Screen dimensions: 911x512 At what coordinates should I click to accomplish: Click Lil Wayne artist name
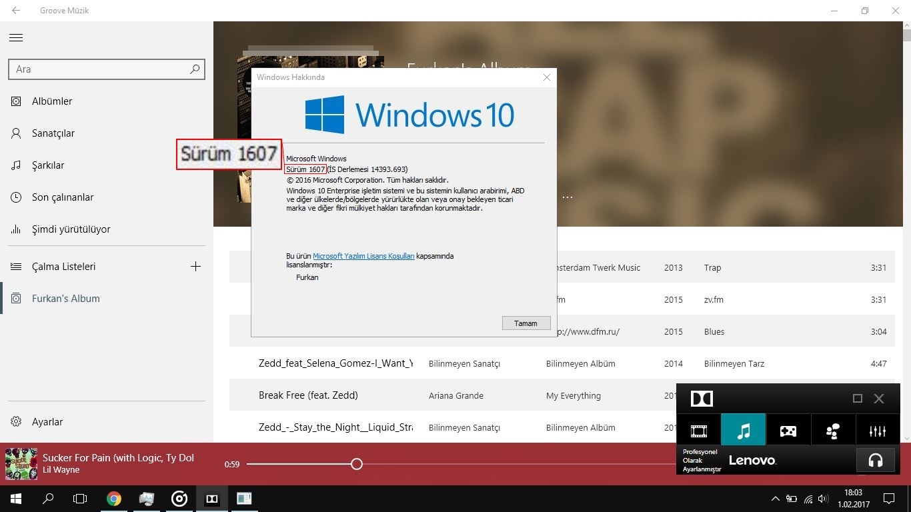(x=61, y=470)
